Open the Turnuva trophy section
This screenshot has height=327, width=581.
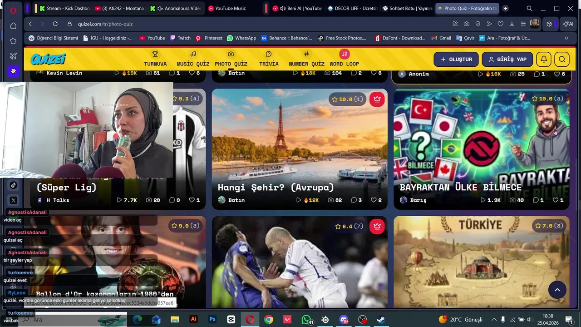155,59
